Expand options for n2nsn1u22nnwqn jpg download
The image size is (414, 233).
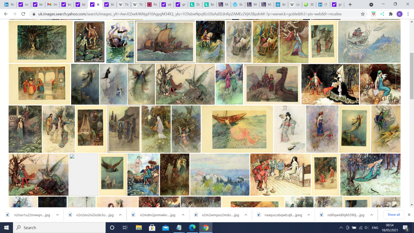57,215
